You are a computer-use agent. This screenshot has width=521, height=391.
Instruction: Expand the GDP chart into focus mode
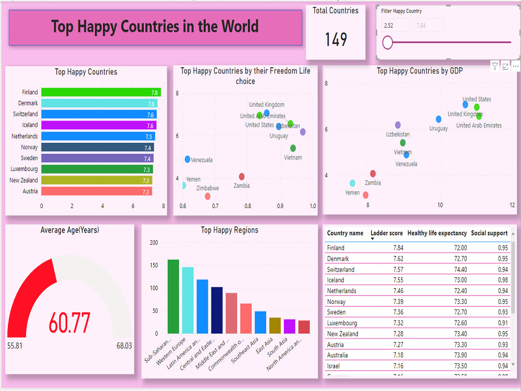505,66
